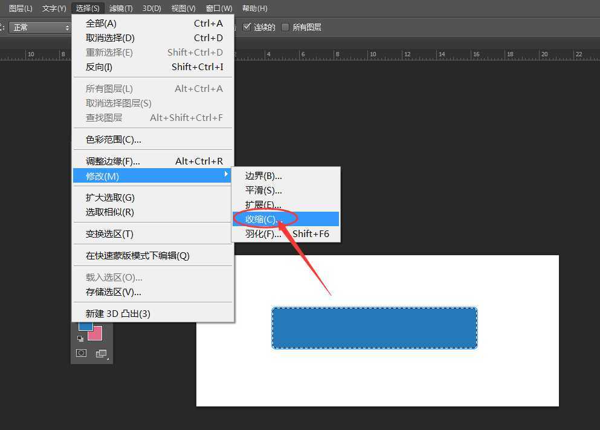Open dropdown stepper next to 正常 field

66,27
